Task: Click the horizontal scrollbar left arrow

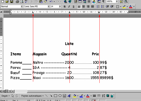Action: coord(13,91)
